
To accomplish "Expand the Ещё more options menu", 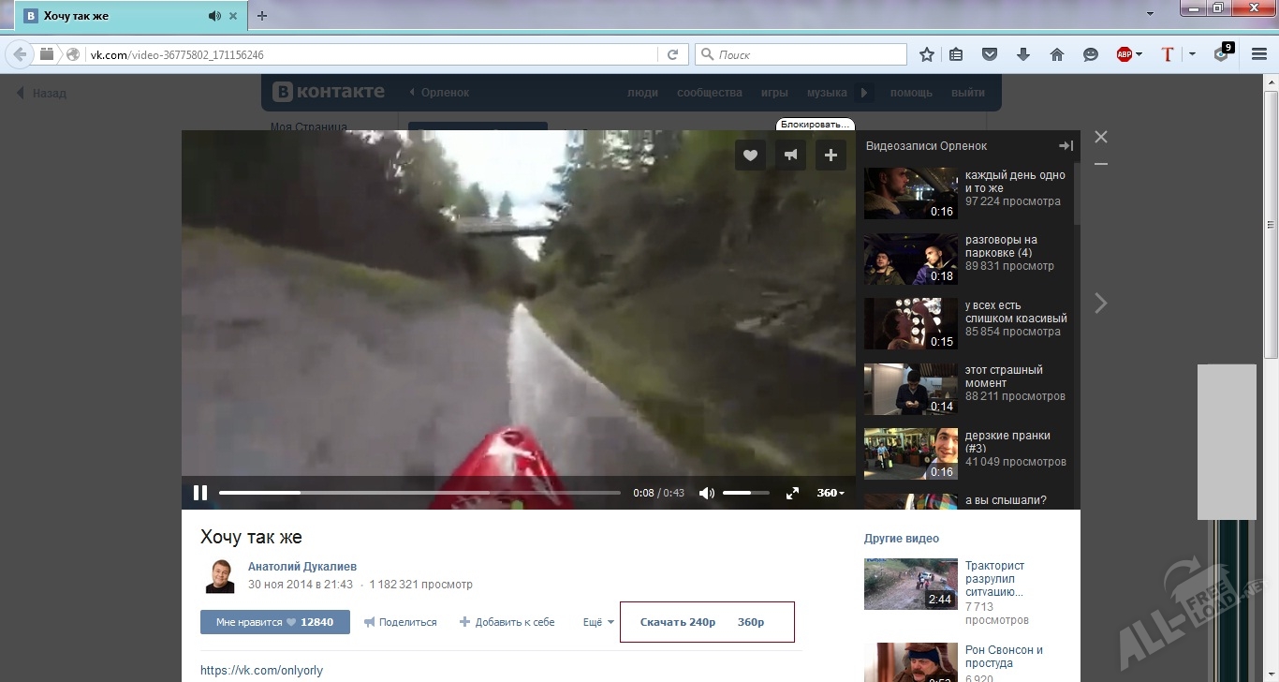I will tap(597, 622).
